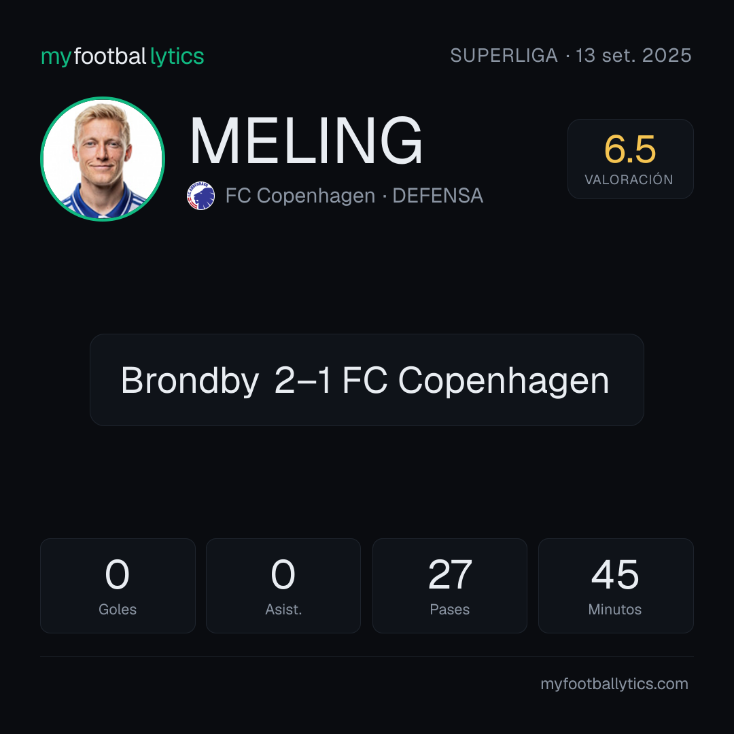Select the Goles stat tile
Image resolution: width=734 pixels, height=734 pixels.
coord(118,586)
